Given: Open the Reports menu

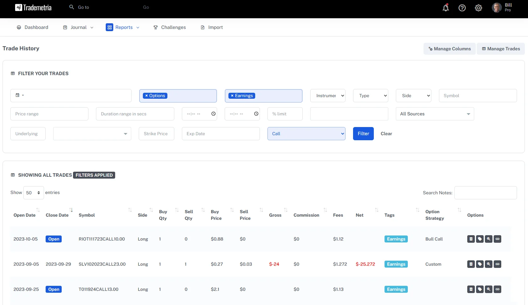Looking at the screenshot, I should pos(123,27).
